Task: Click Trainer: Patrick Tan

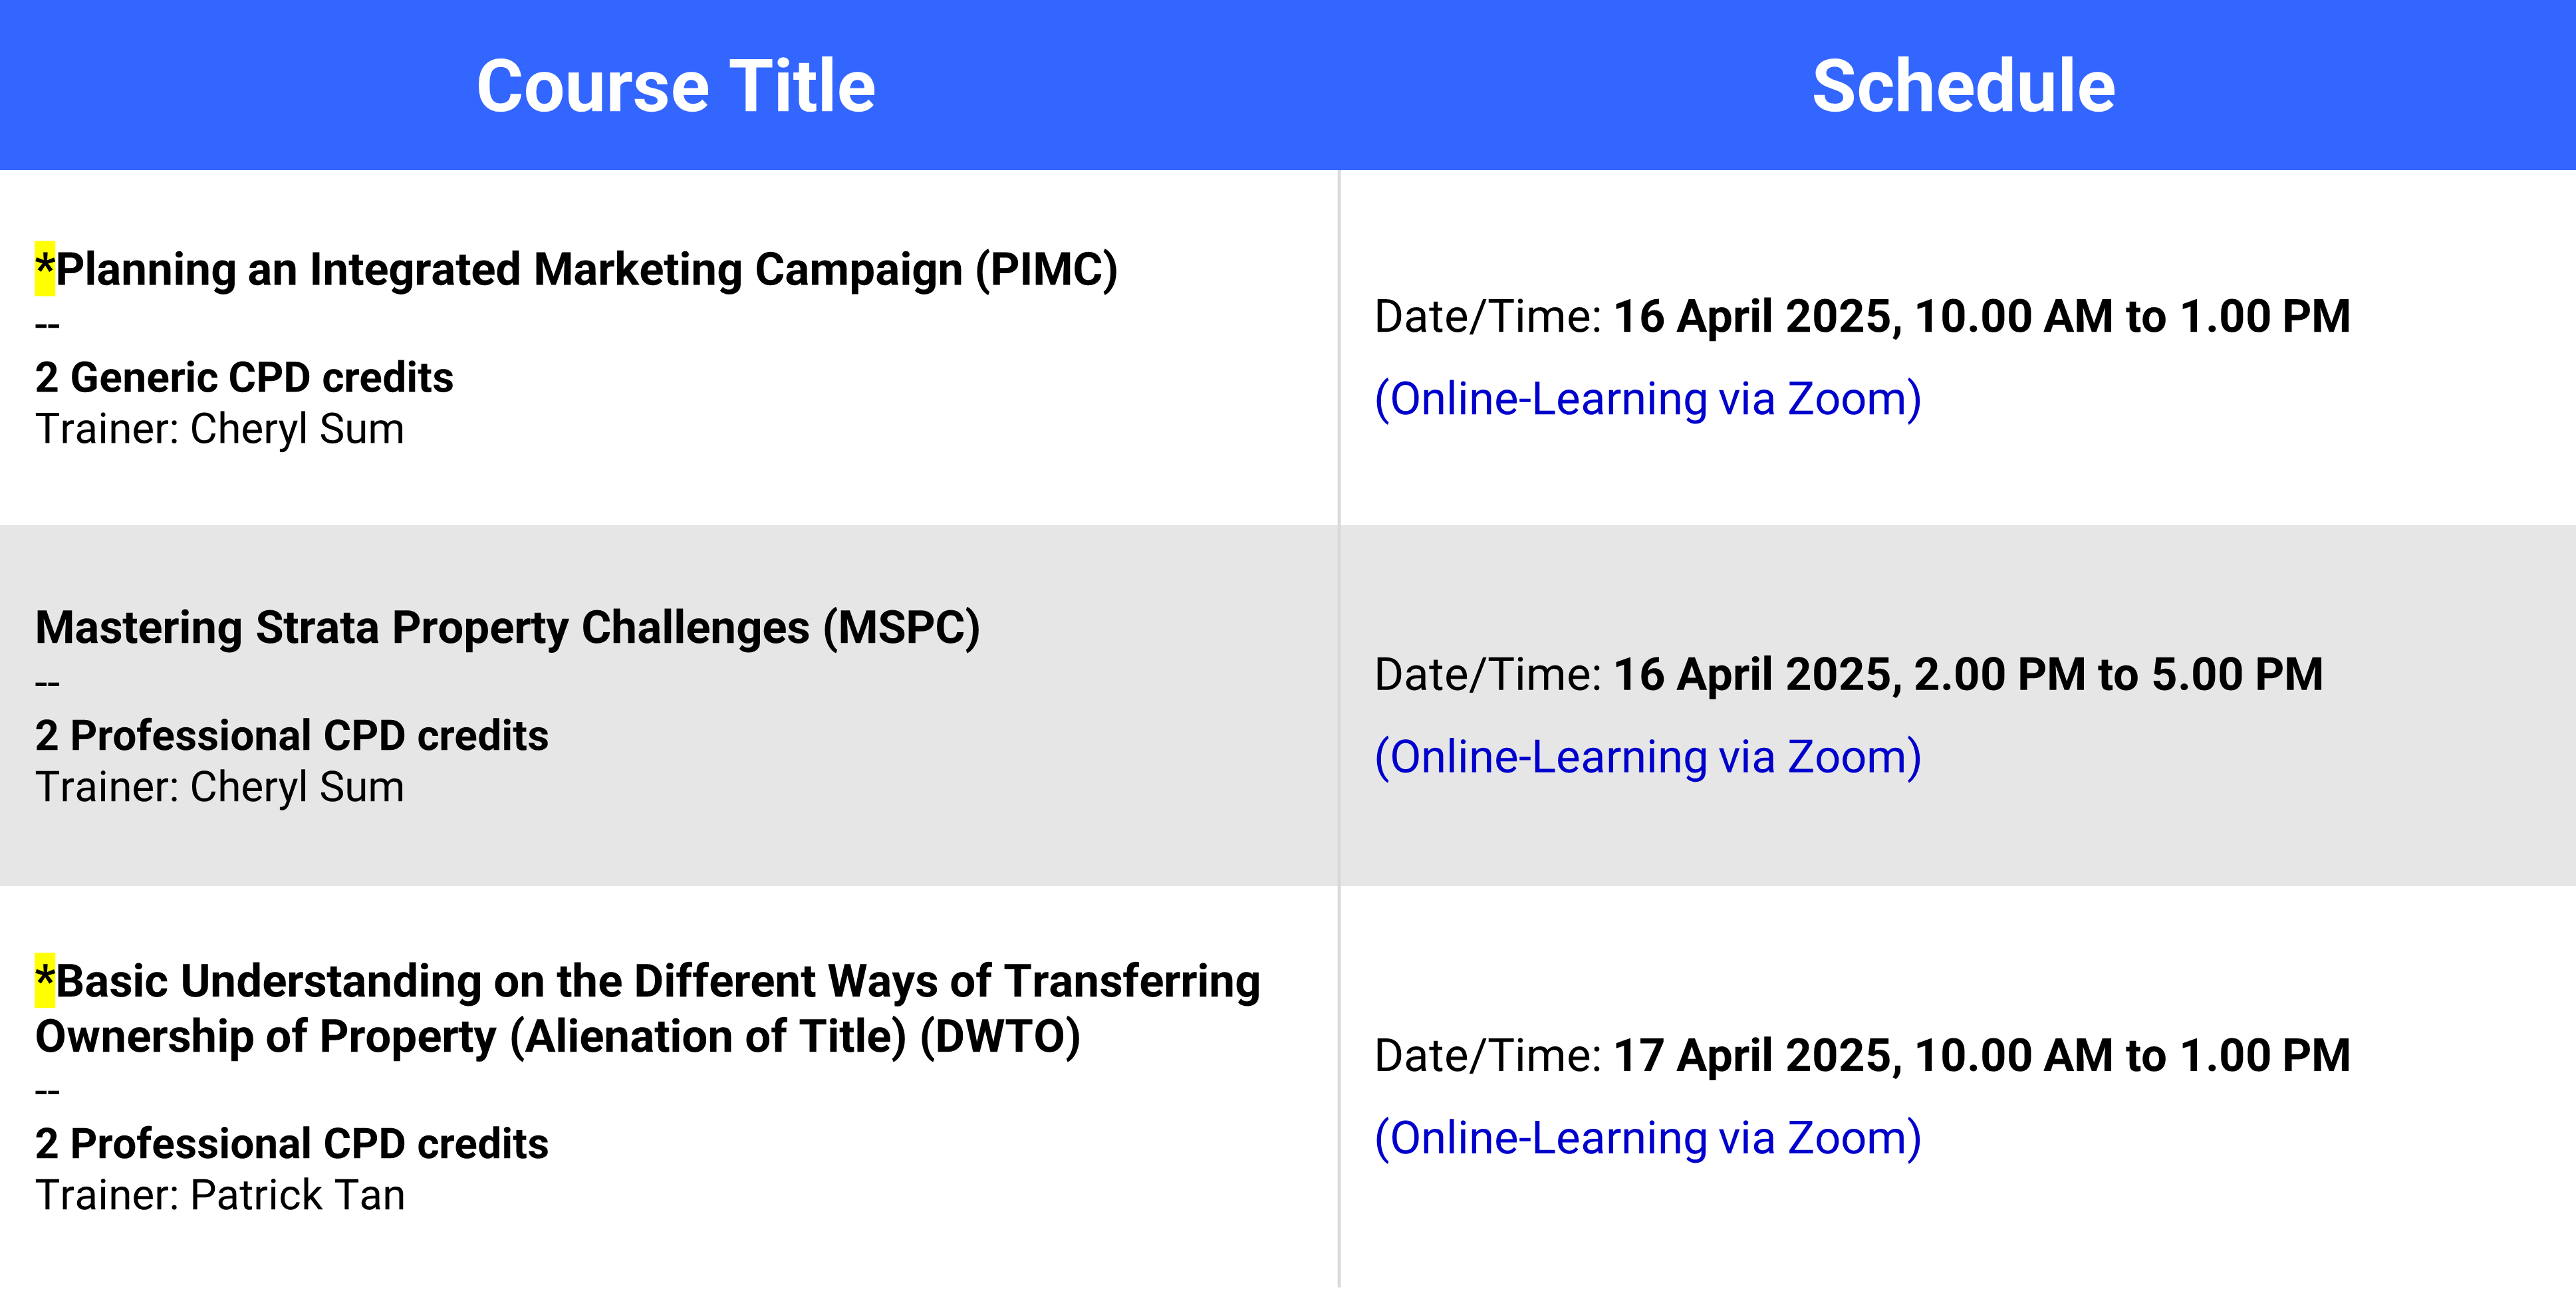Action: pos(220,1196)
